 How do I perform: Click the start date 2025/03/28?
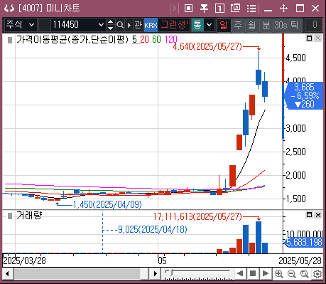click(x=24, y=261)
